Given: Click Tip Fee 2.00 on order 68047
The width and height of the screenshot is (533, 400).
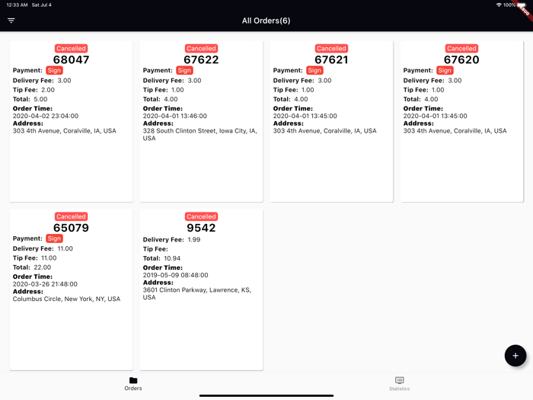Looking at the screenshot, I should [34, 90].
